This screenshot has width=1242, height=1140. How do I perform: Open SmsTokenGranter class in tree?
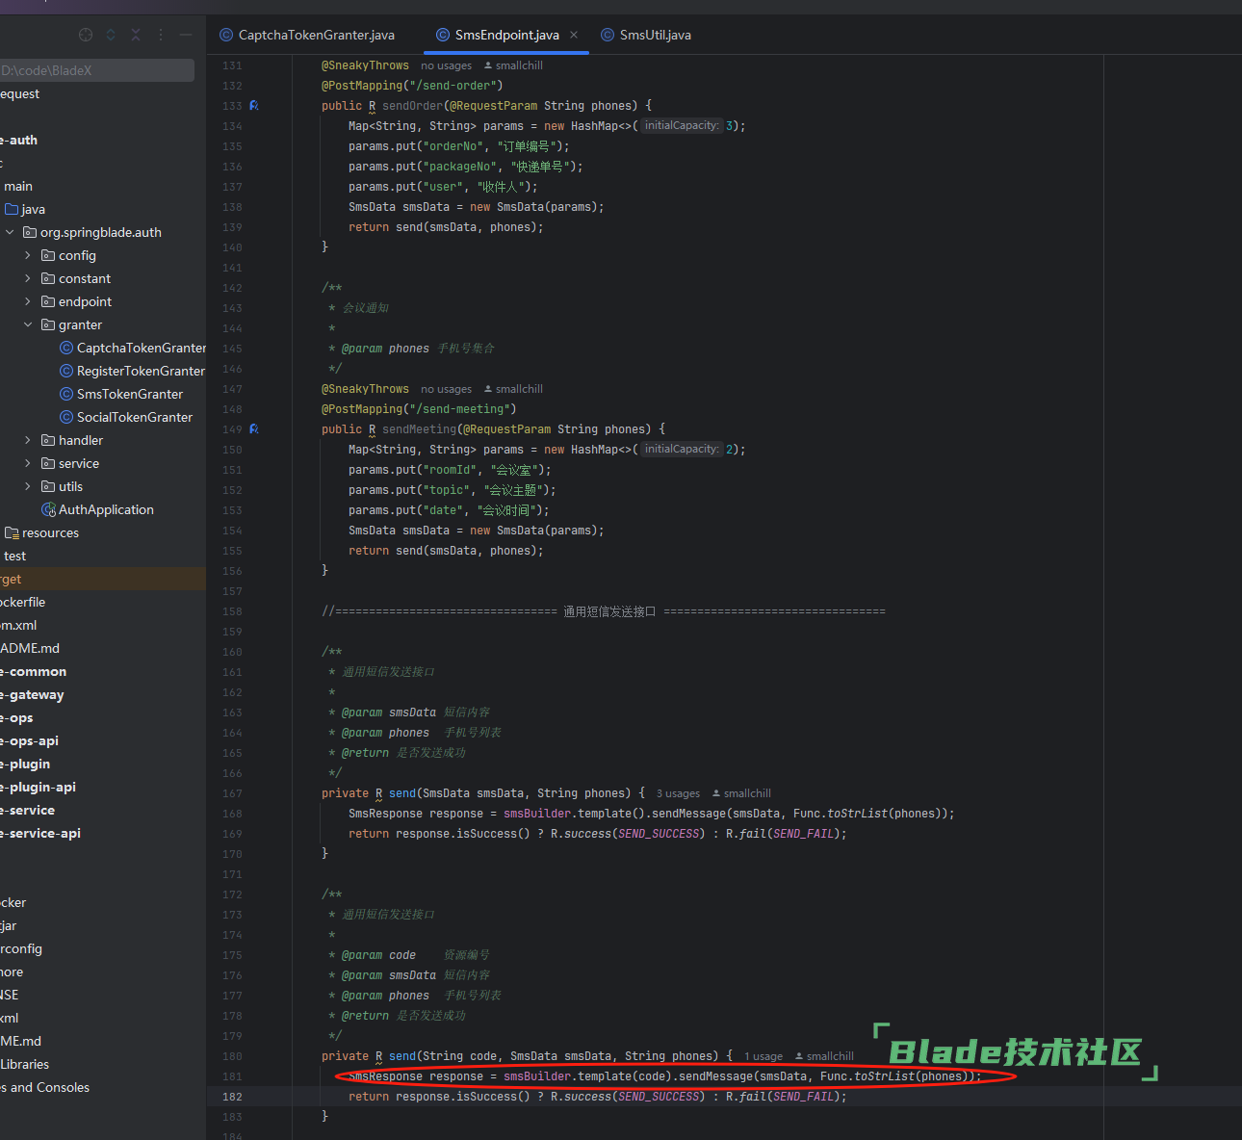pyautogui.click(x=130, y=394)
